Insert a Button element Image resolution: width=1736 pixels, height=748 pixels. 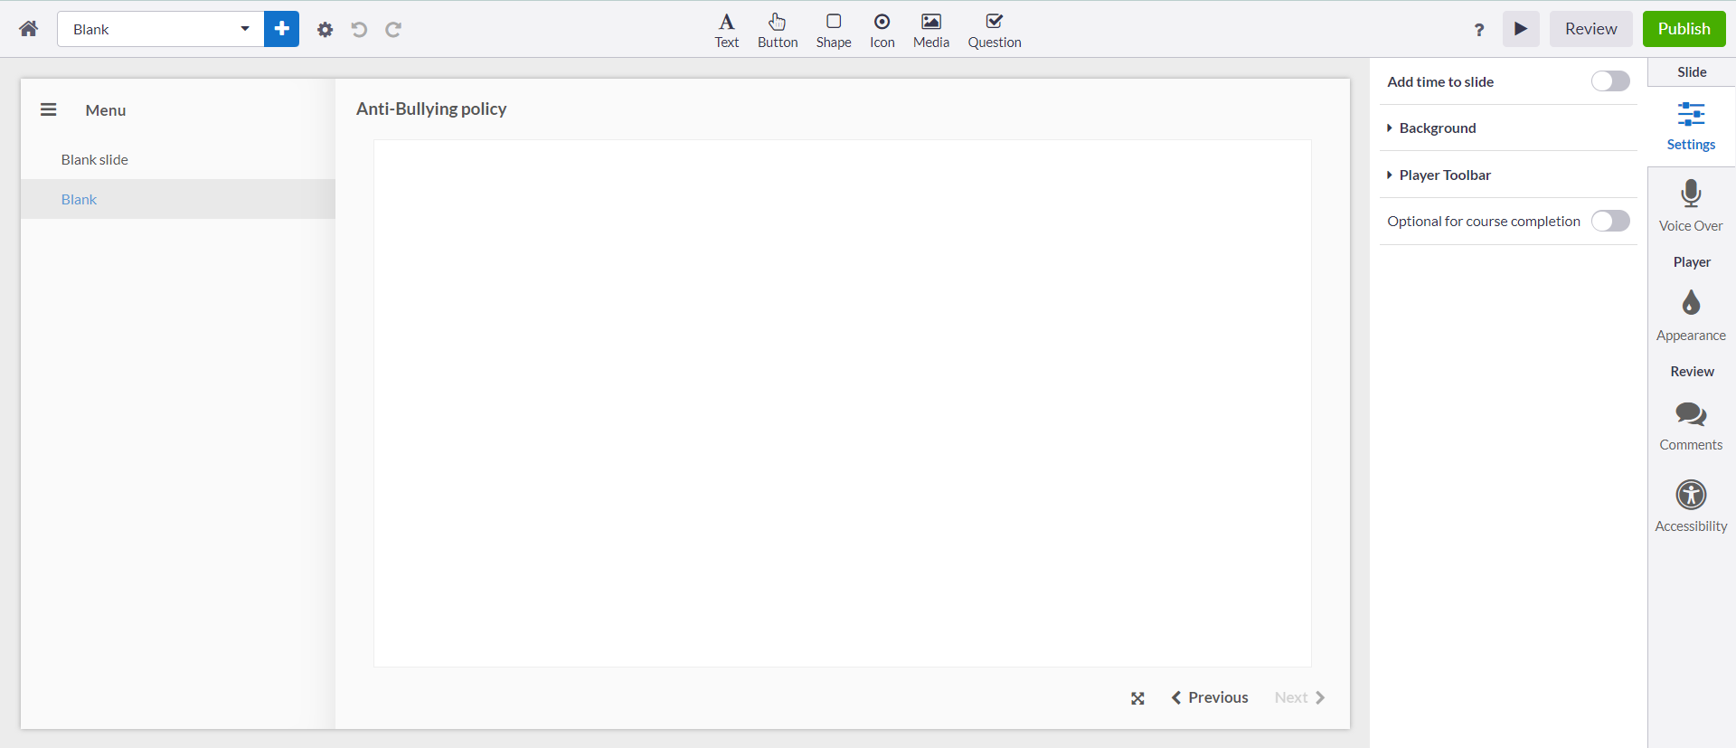[778, 31]
